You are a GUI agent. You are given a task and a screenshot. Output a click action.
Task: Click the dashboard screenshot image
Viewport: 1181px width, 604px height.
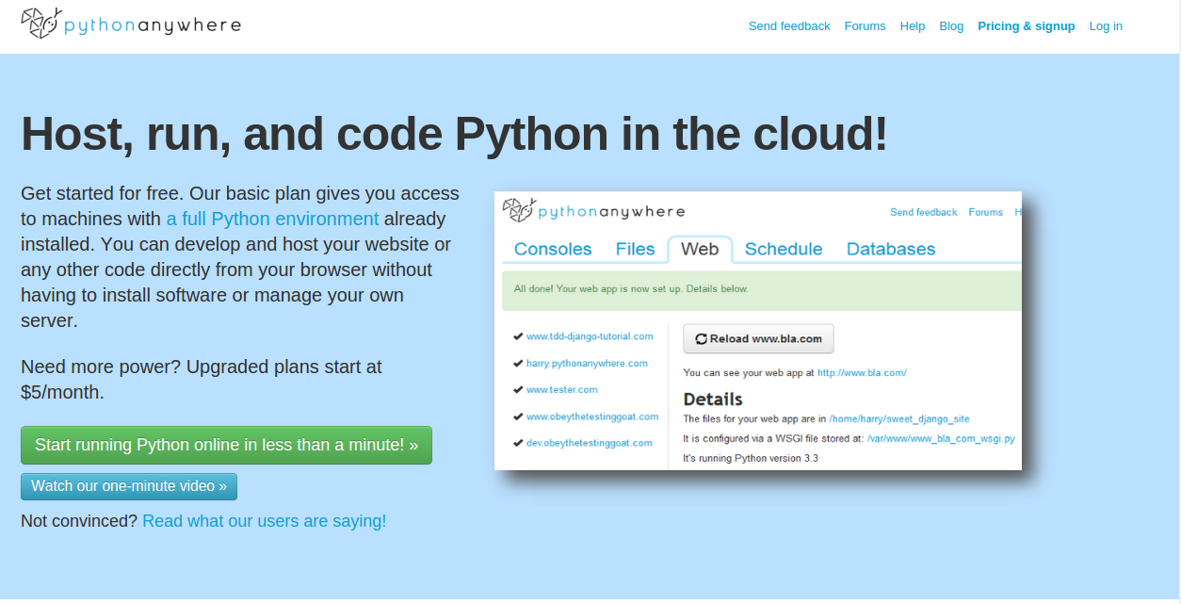[x=758, y=331]
